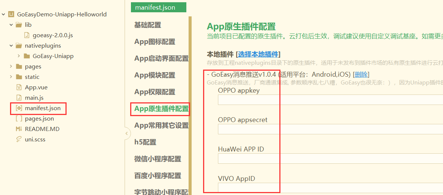The image size is (443, 195).
Task: Collapse the nativeplugins folder chevron
Action: [x=11, y=45]
